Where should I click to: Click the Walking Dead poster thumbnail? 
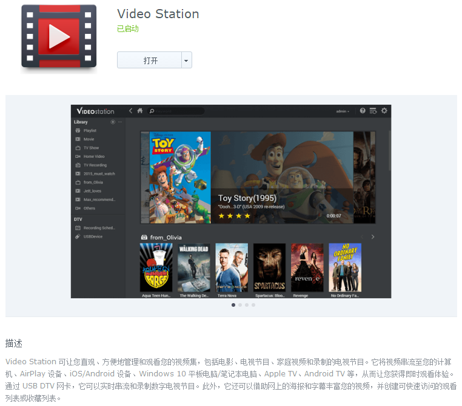(194, 267)
